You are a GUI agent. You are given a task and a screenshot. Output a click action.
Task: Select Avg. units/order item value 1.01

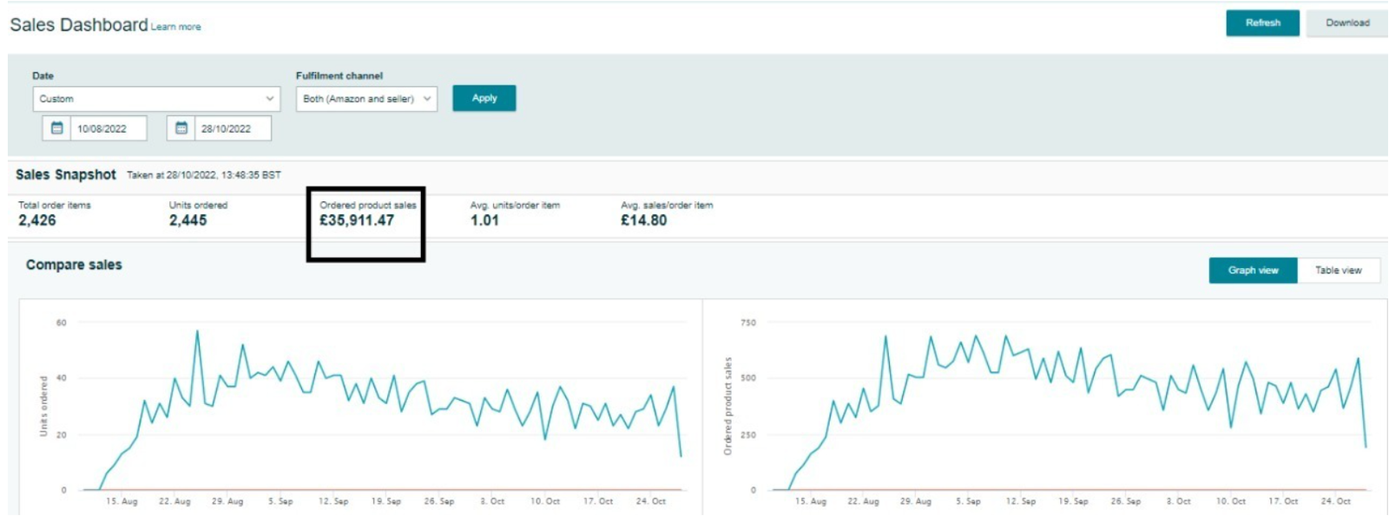coord(484,220)
